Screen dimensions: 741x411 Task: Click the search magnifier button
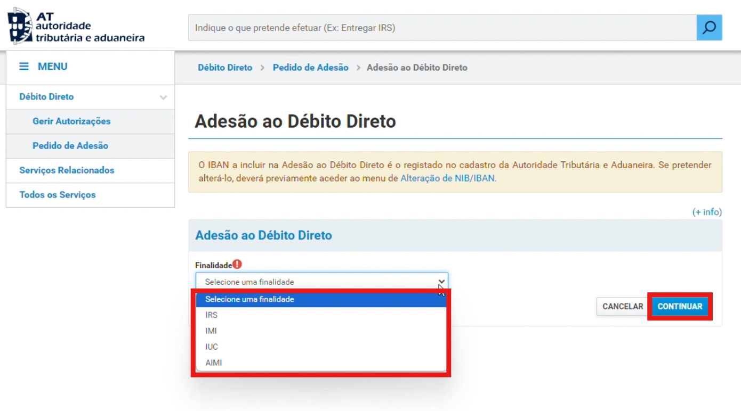point(709,28)
